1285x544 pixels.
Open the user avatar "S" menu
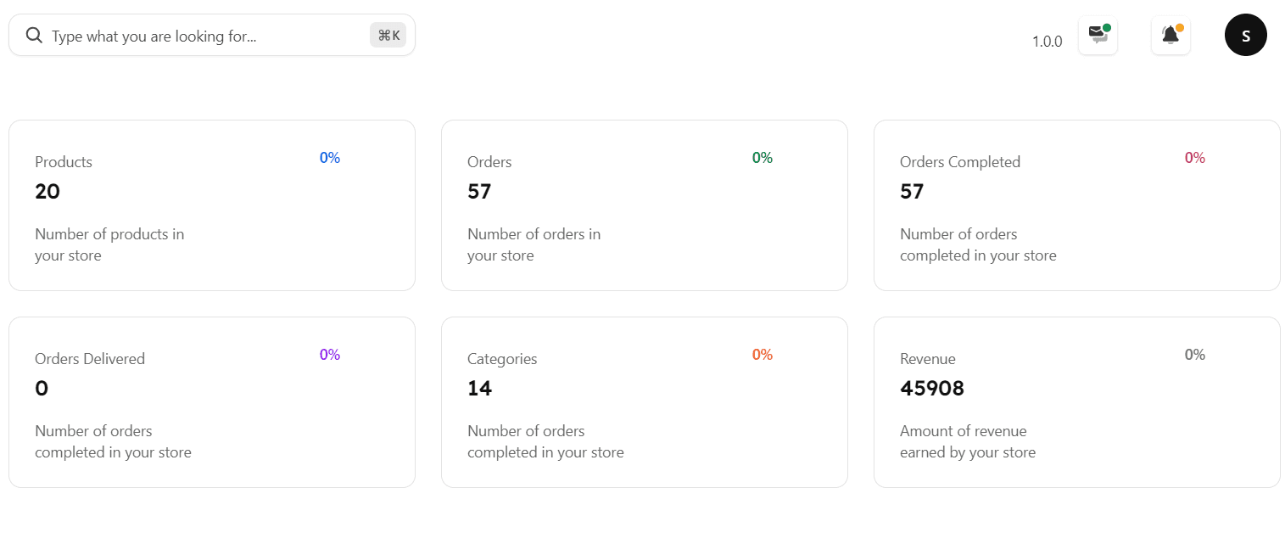(x=1245, y=36)
